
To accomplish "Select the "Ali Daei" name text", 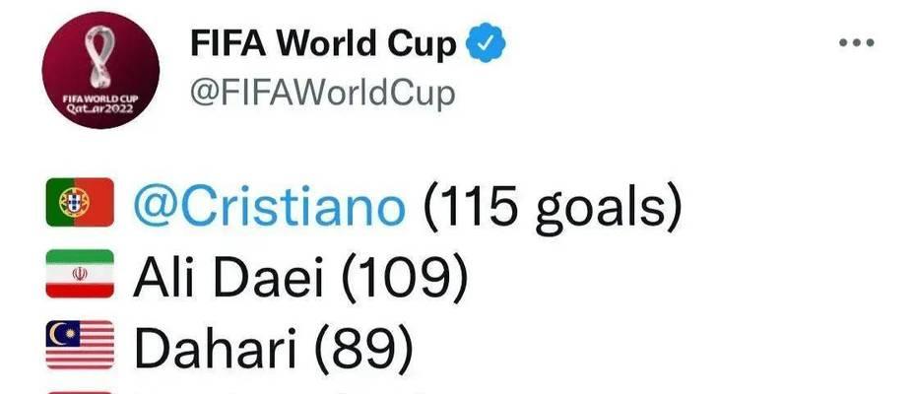I will [228, 276].
